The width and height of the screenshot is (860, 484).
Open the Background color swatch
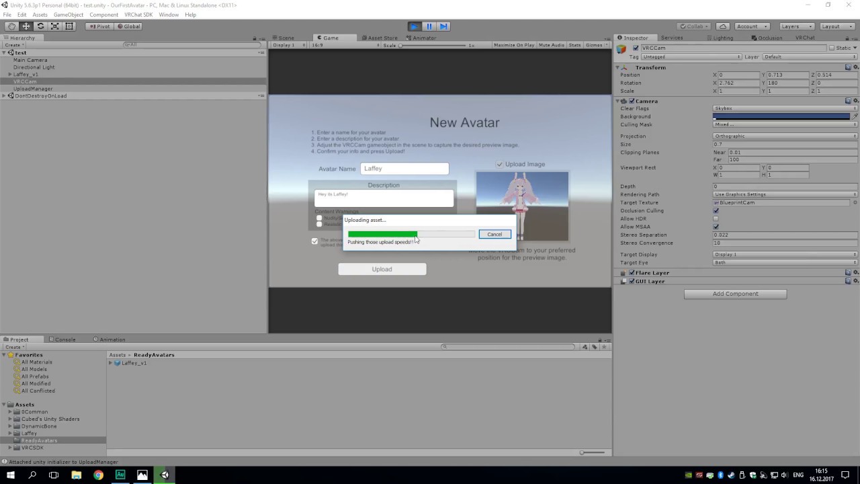tap(781, 116)
